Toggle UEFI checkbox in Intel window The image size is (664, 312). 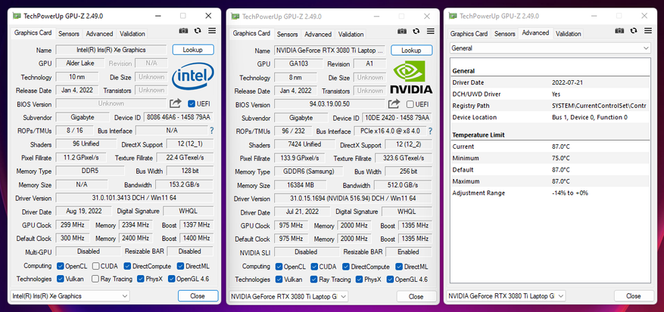192,103
